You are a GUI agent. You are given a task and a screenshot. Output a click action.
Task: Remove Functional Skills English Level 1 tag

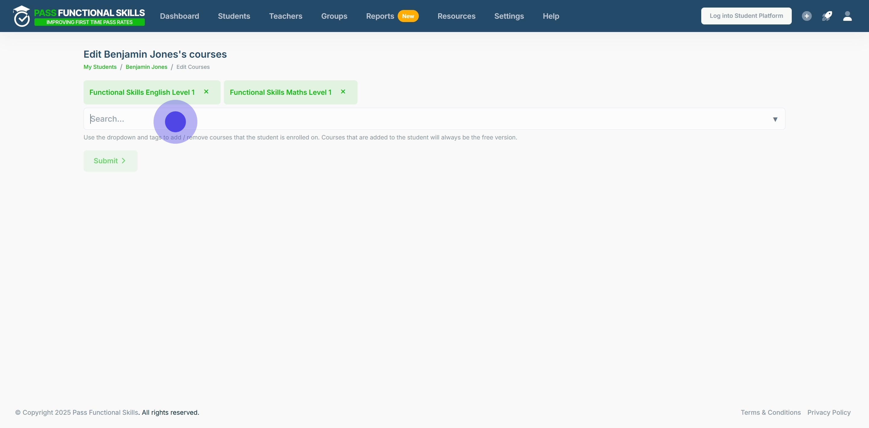click(x=206, y=91)
